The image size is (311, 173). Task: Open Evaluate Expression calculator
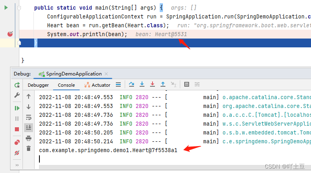(x=187, y=85)
